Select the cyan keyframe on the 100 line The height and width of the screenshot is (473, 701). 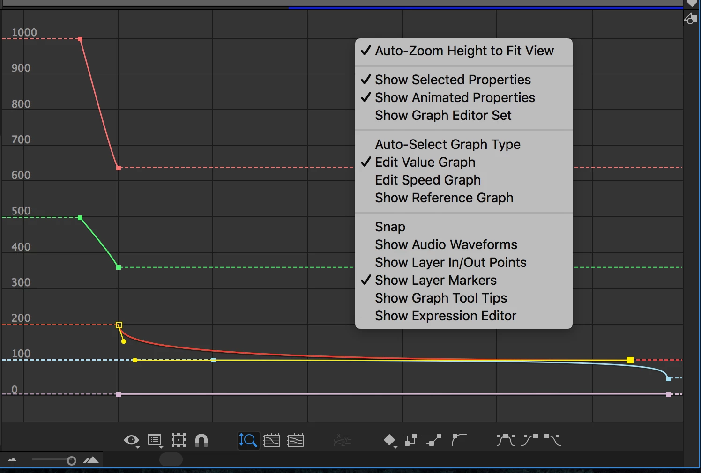click(213, 360)
